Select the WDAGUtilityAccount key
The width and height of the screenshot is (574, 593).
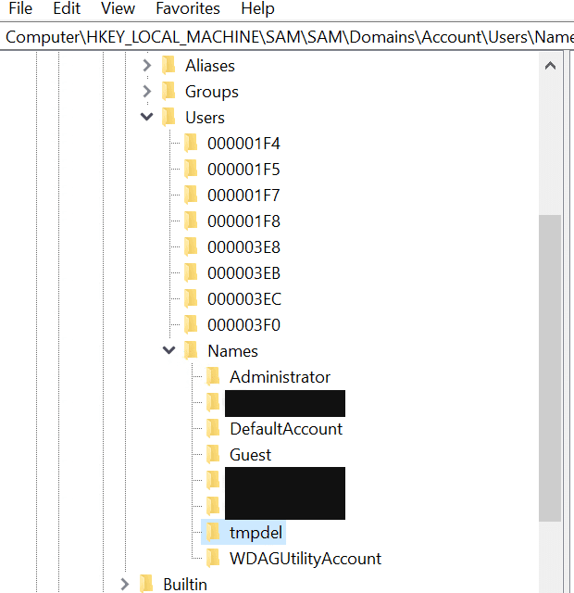306,559
